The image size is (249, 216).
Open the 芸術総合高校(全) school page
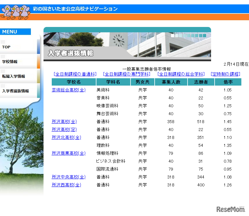tap(68, 90)
